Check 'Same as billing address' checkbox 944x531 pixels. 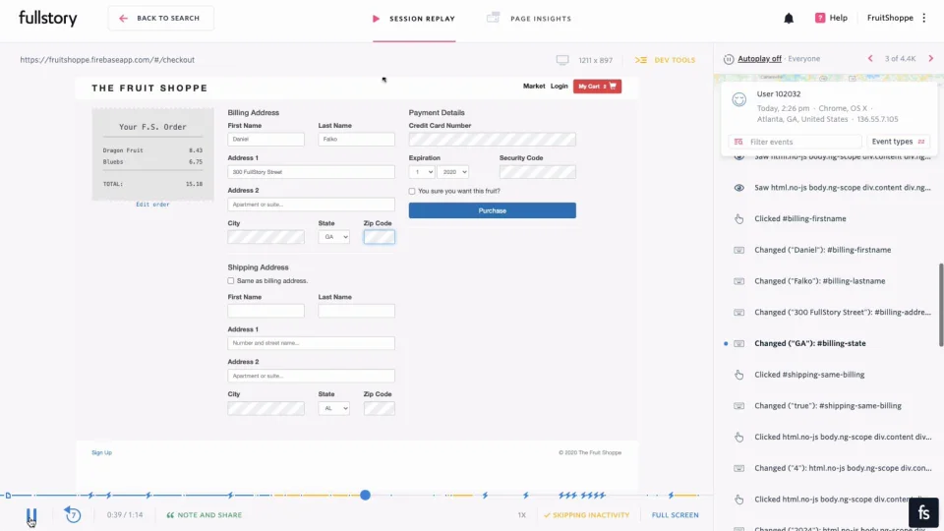coord(231,280)
